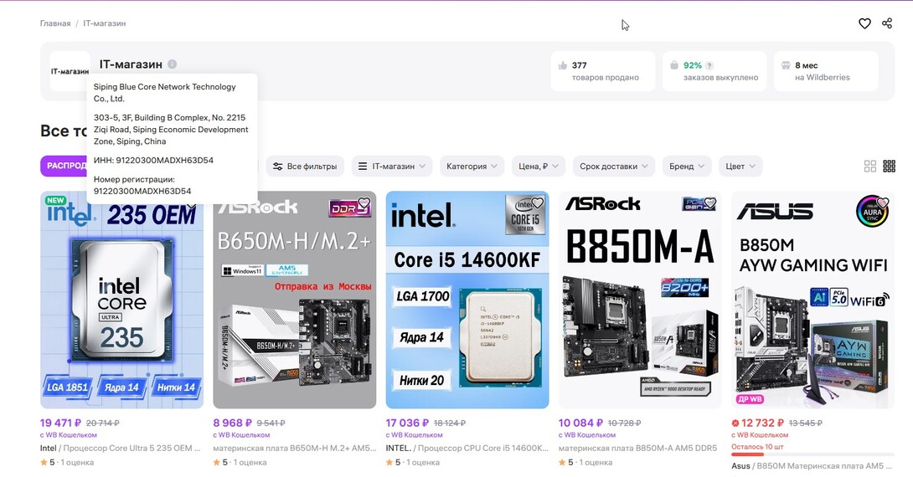913x477 pixels.
Task: Click the info icon beside IT-магазин name
Action: pyautogui.click(x=172, y=64)
